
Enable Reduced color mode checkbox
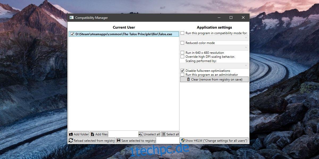182,43
